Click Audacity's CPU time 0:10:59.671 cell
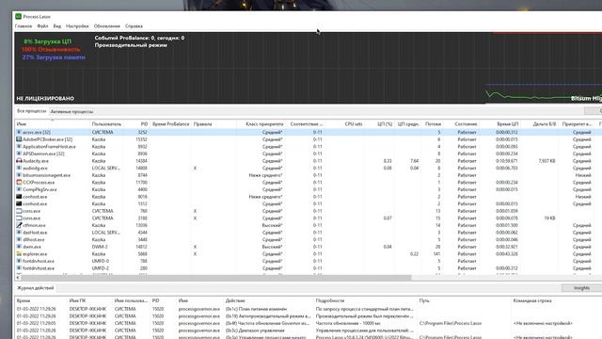 click(x=507, y=161)
